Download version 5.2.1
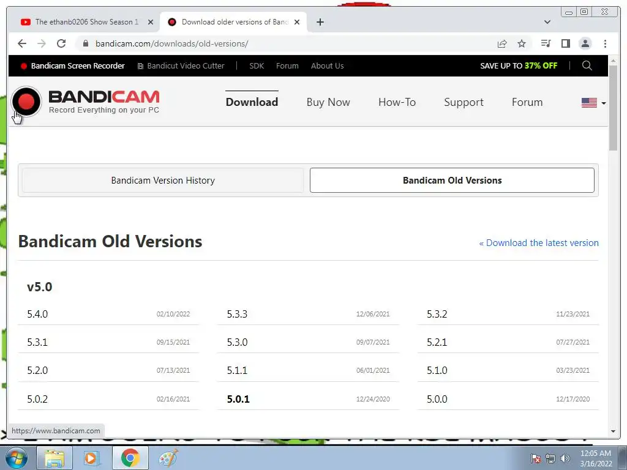 437,342
